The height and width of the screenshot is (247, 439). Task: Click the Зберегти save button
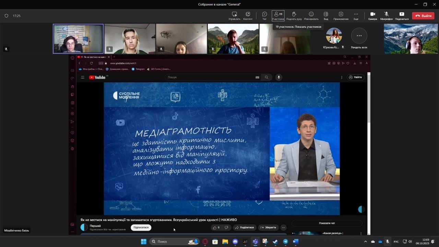(x=268, y=227)
